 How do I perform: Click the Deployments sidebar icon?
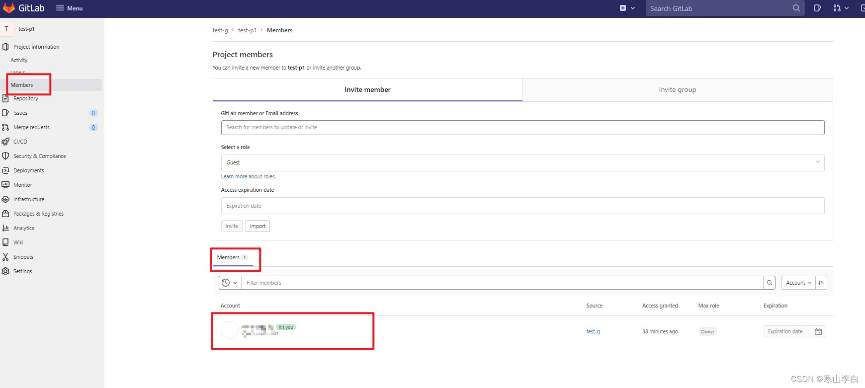[x=5, y=170]
